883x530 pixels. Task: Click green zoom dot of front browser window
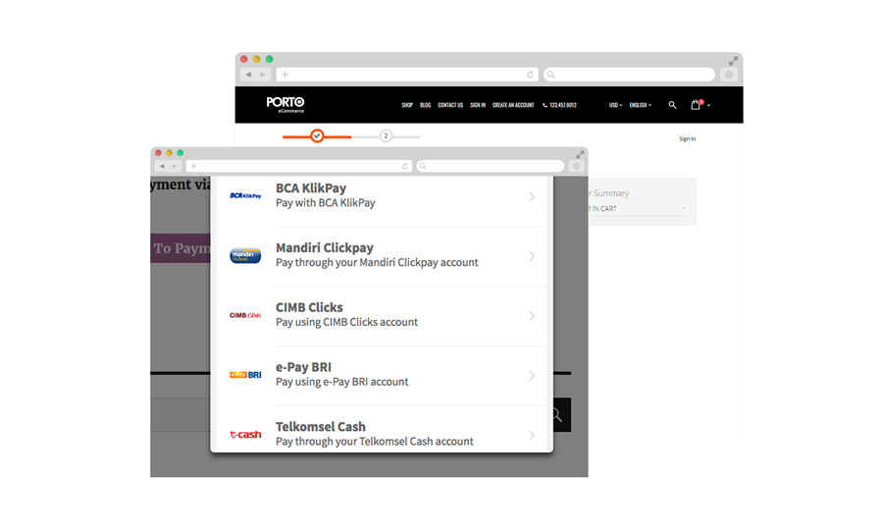click(181, 153)
